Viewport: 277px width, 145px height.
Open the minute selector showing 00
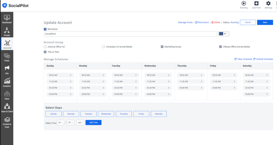70,122
